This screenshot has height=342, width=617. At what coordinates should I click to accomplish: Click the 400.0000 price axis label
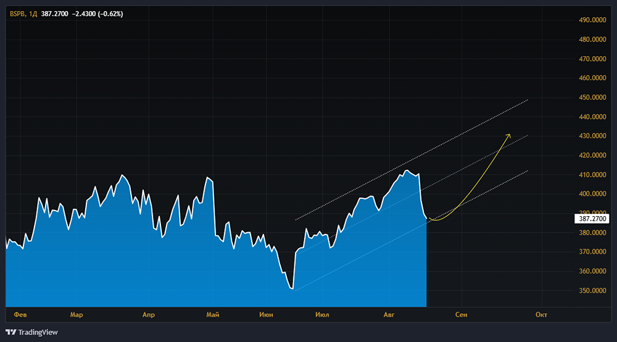[x=592, y=194]
